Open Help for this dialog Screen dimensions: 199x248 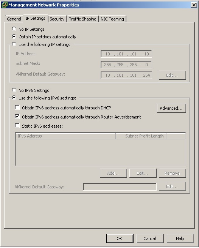pos(180,239)
